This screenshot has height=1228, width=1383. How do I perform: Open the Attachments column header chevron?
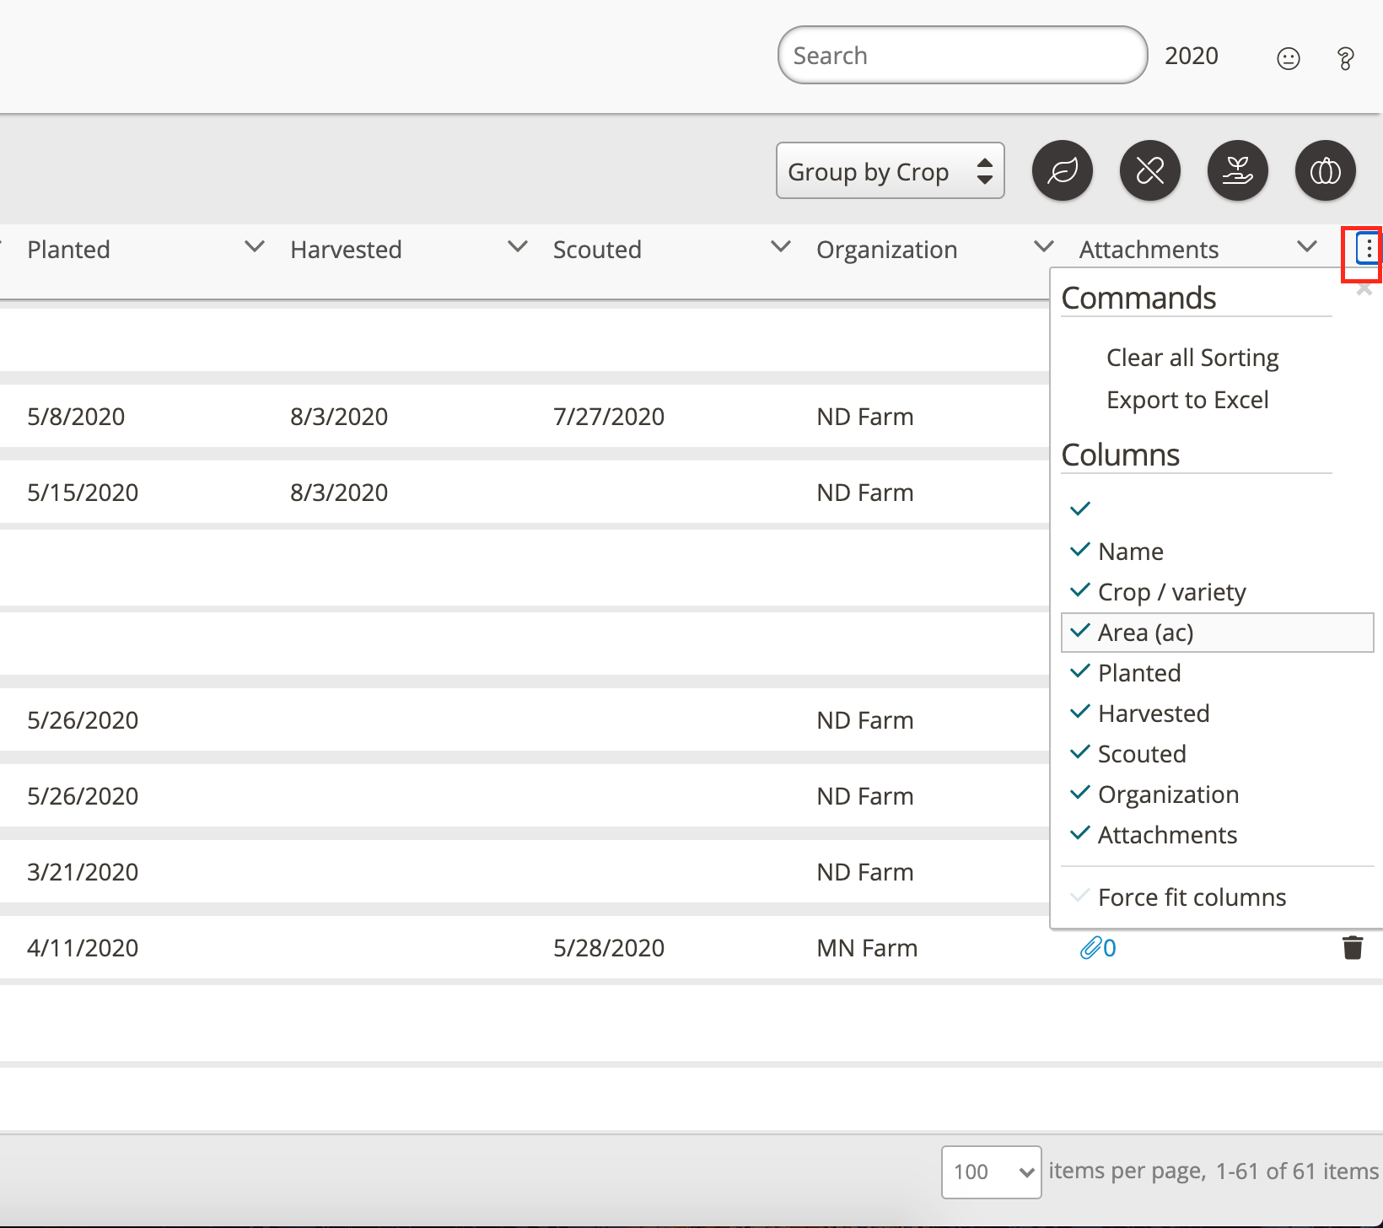[1307, 247]
